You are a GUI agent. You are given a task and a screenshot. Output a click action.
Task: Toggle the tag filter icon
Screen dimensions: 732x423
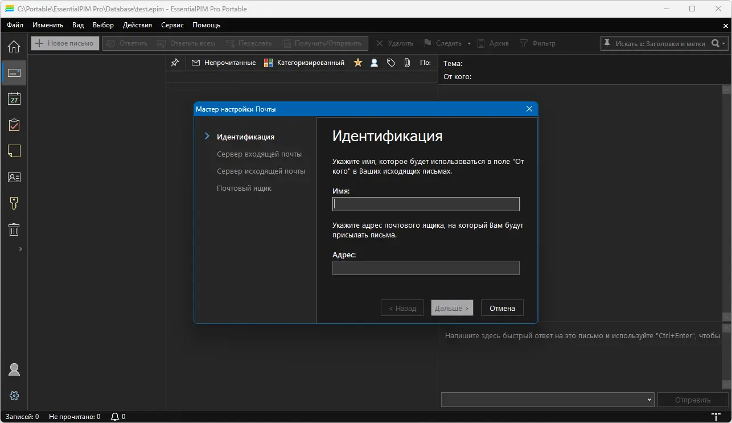click(x=390, y=63)
